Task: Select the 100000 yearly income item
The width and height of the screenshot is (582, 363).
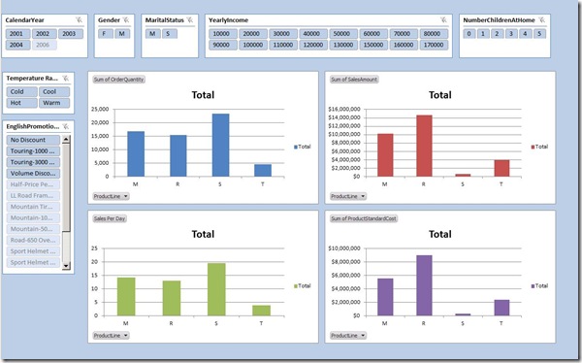Action: [x=253, y=45]
